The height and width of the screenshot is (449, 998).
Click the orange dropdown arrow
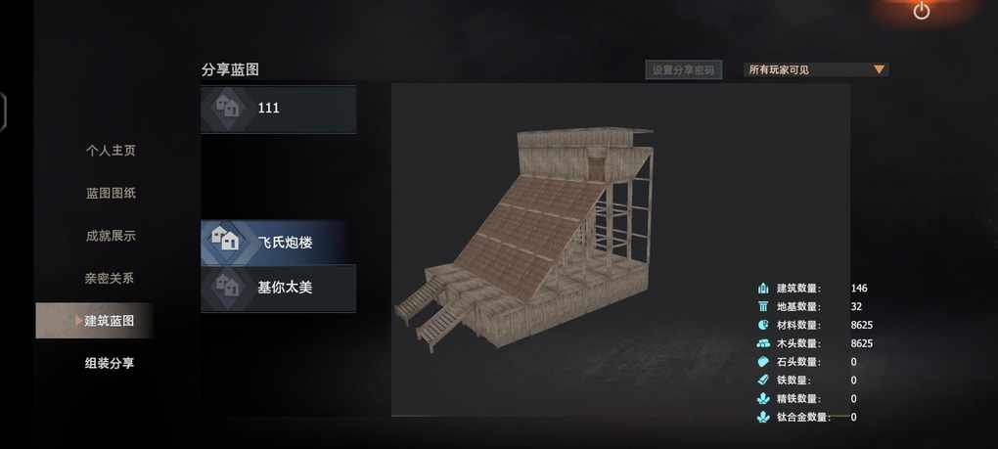879,69
